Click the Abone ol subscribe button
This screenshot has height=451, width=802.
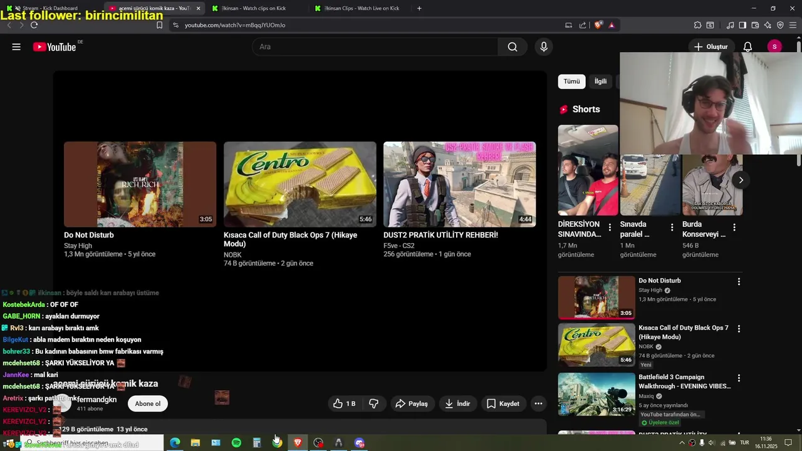[x=148, y=403]
